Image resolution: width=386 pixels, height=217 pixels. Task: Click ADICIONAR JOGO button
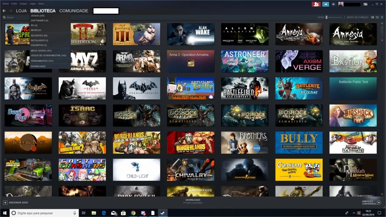[x=18, y=203]
